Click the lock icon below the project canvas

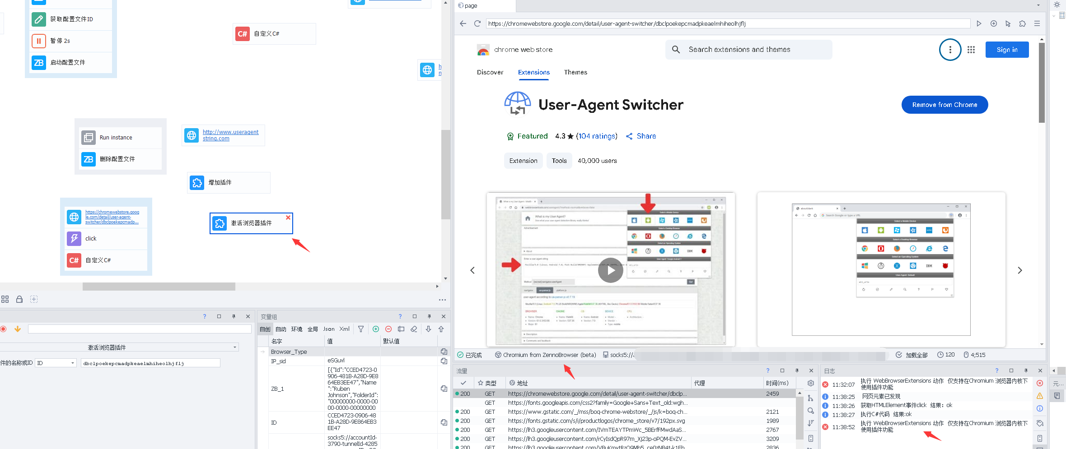click(19, 299)
